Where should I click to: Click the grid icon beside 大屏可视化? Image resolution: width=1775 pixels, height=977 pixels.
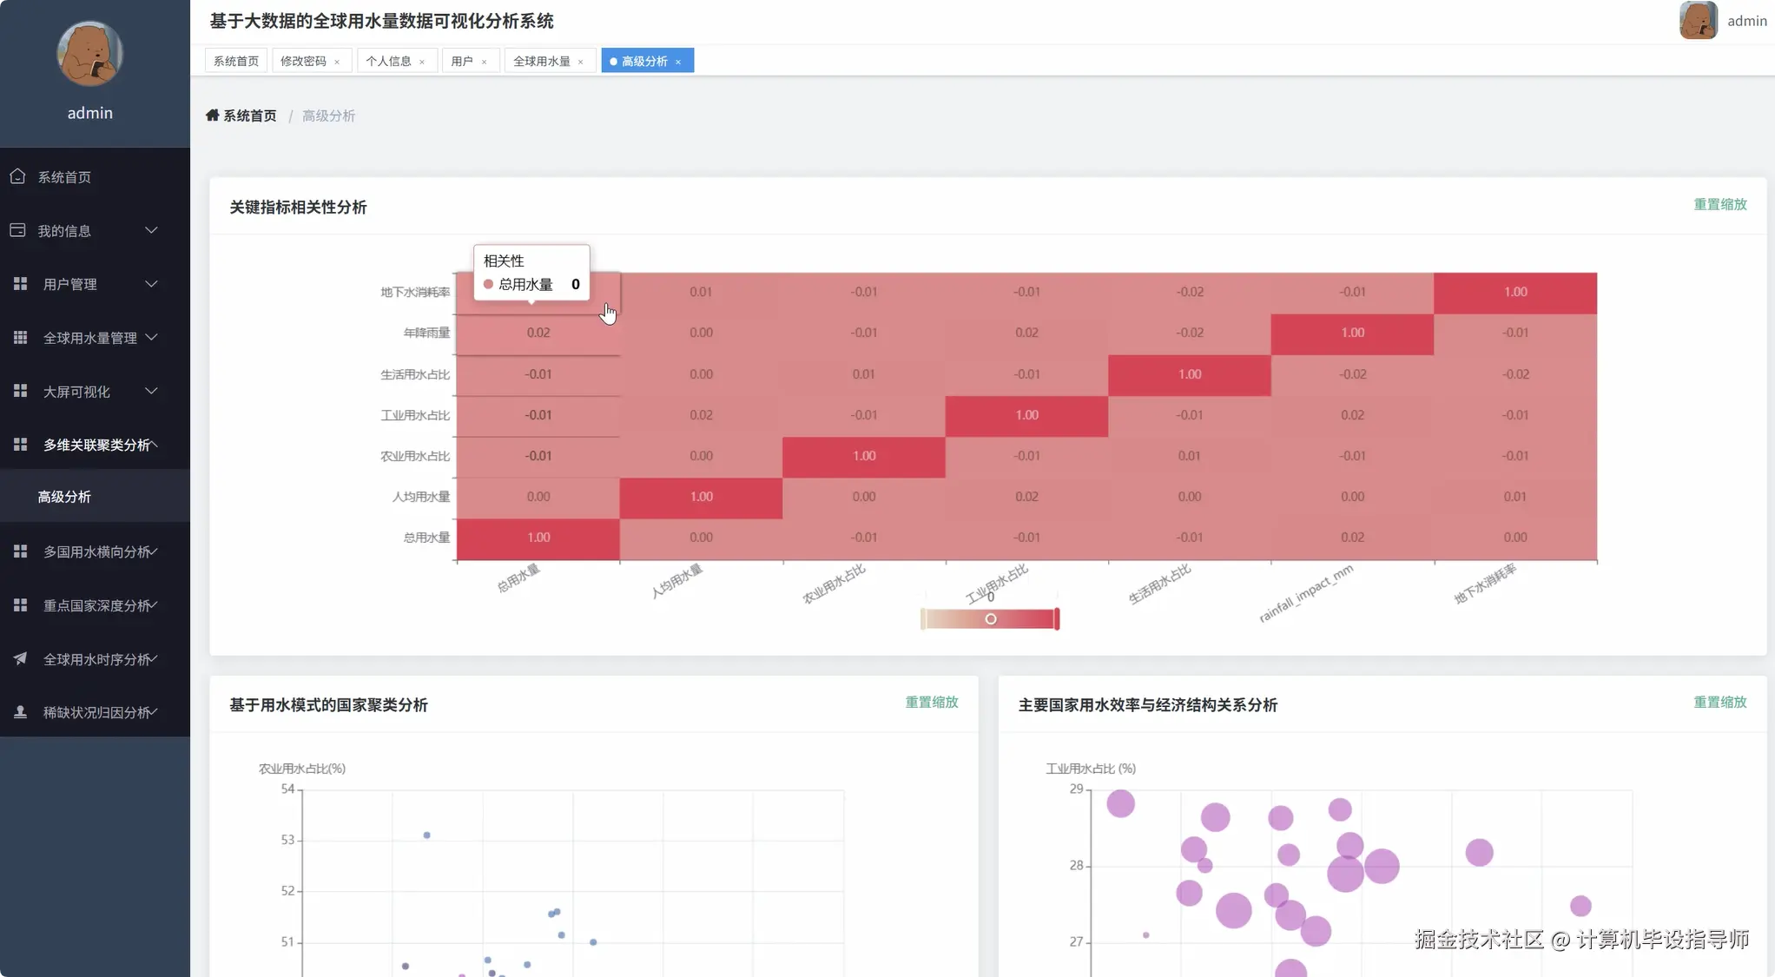[x=20, y=391]
